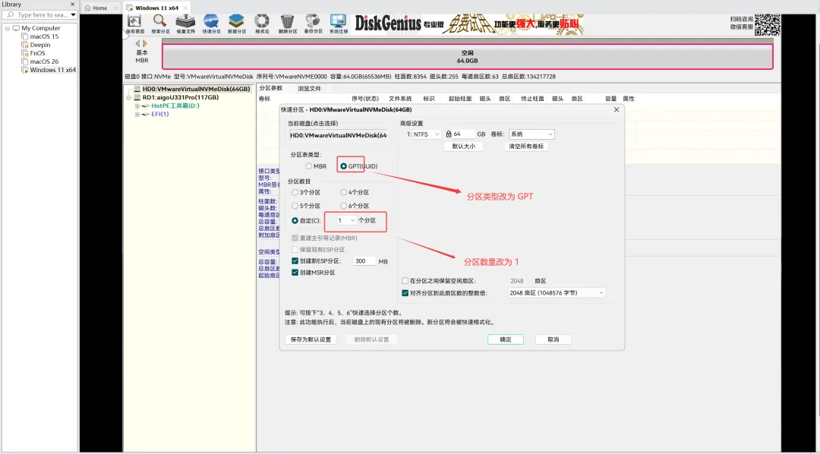The height and width of the screenshot is (454, 820).
Task: Close the Library panel with its X
Action: [x=72, y=5]
